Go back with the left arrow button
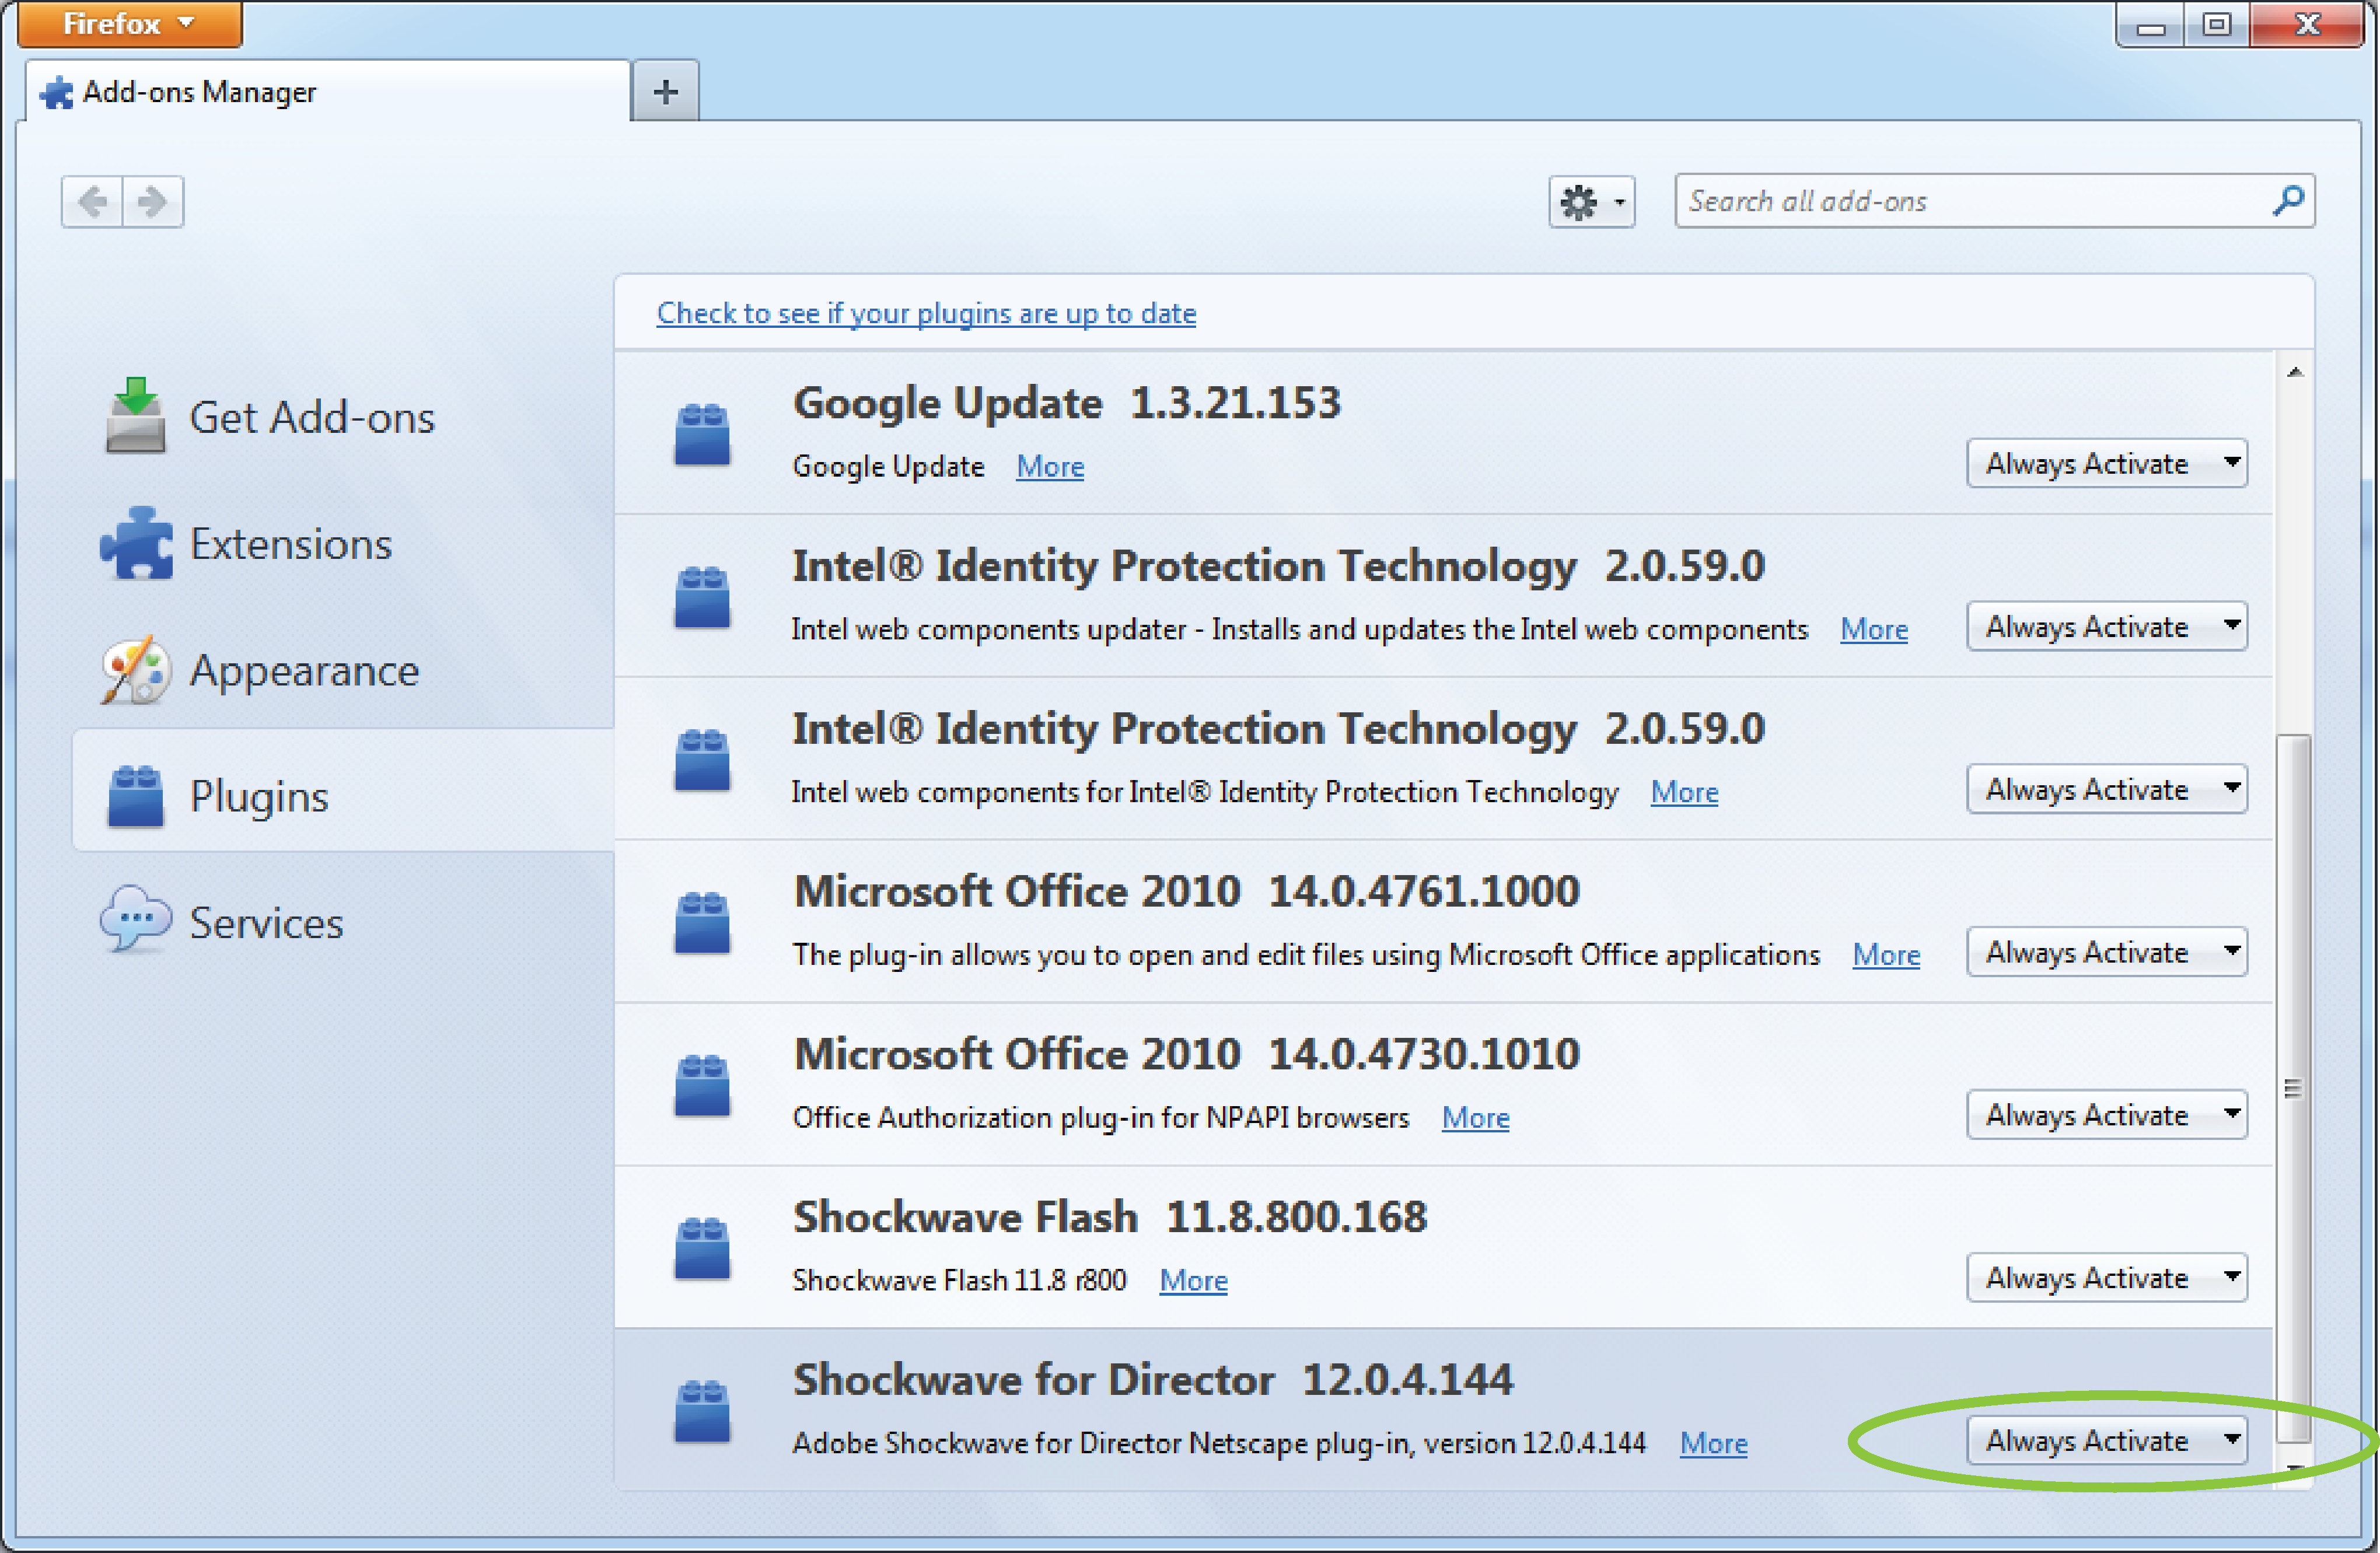The image size is (2380, 1553). [x=93, y=201]
